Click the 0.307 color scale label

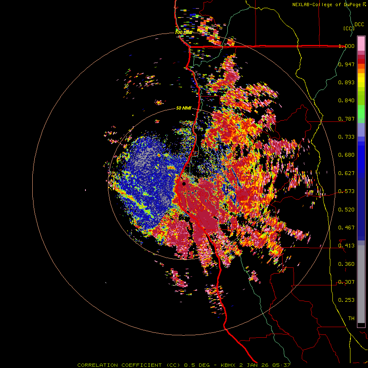point(346,282)
